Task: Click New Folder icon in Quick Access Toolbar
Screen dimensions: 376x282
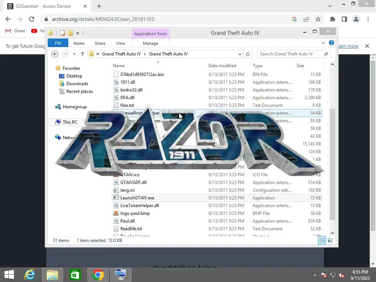Action: pyautogui.click(x=71, y=33)
